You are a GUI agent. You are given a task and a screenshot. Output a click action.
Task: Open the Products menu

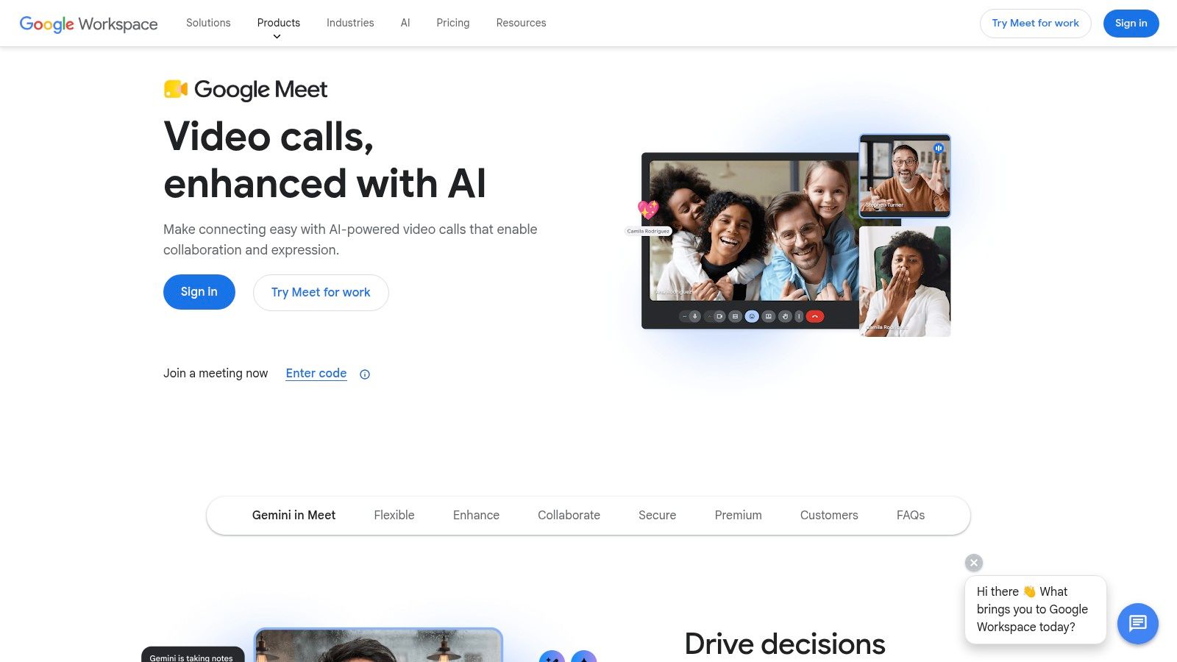279,23
